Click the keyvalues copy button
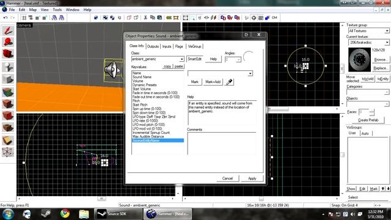This screenshot has width=391, height=220. (167, 67)
